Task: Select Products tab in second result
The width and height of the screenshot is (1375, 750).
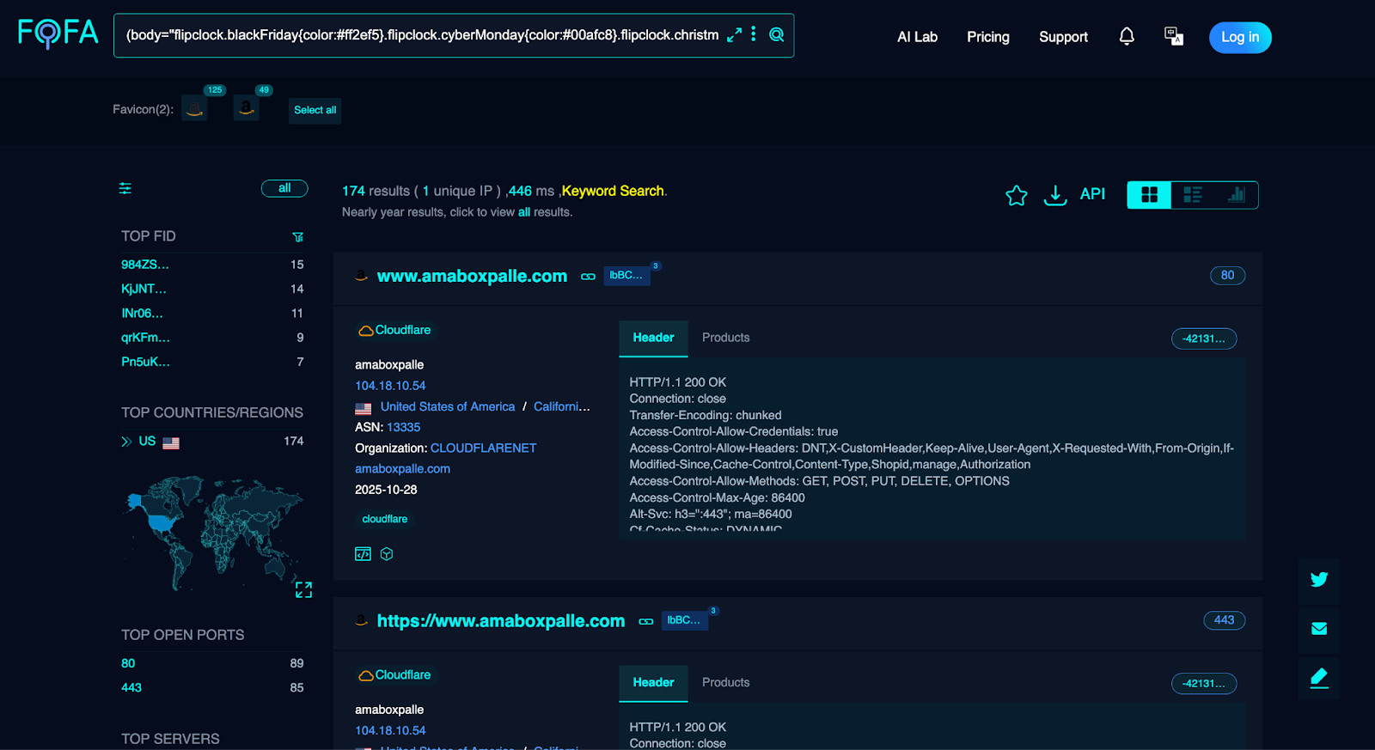Action: pos(725,683)
